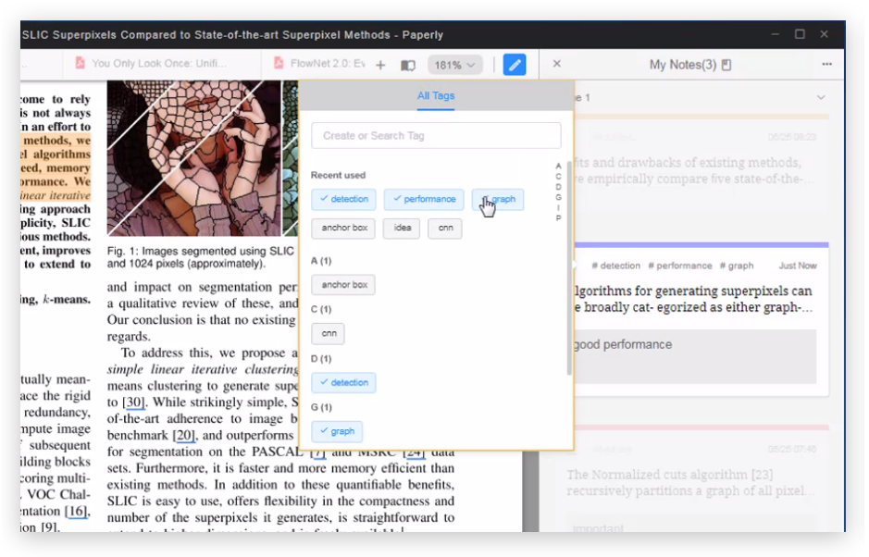Click the #performance tag on the note
Screen dimensions: 869x557
point(680,266)
